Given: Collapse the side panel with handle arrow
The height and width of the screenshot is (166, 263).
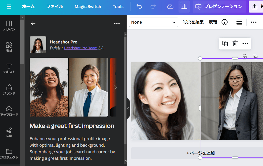Looking at the screenshot, I should (128, 108).
